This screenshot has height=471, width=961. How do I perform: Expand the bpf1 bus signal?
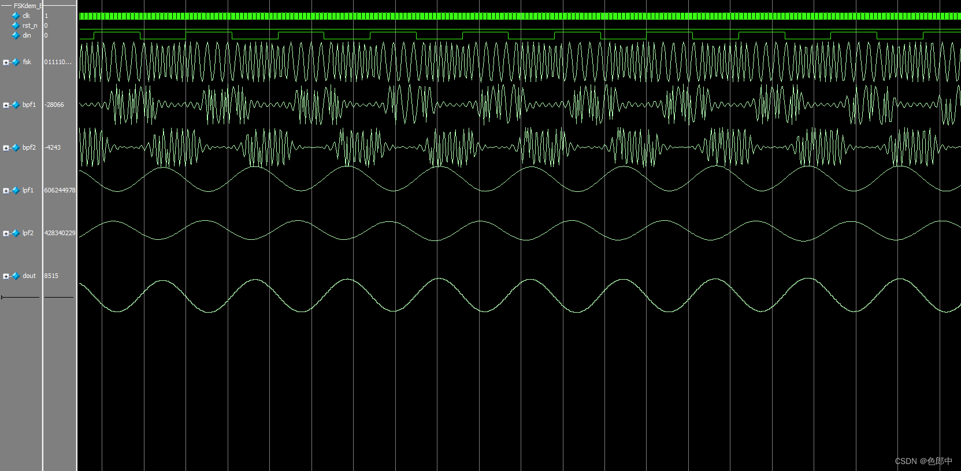(x=6, y=105)
